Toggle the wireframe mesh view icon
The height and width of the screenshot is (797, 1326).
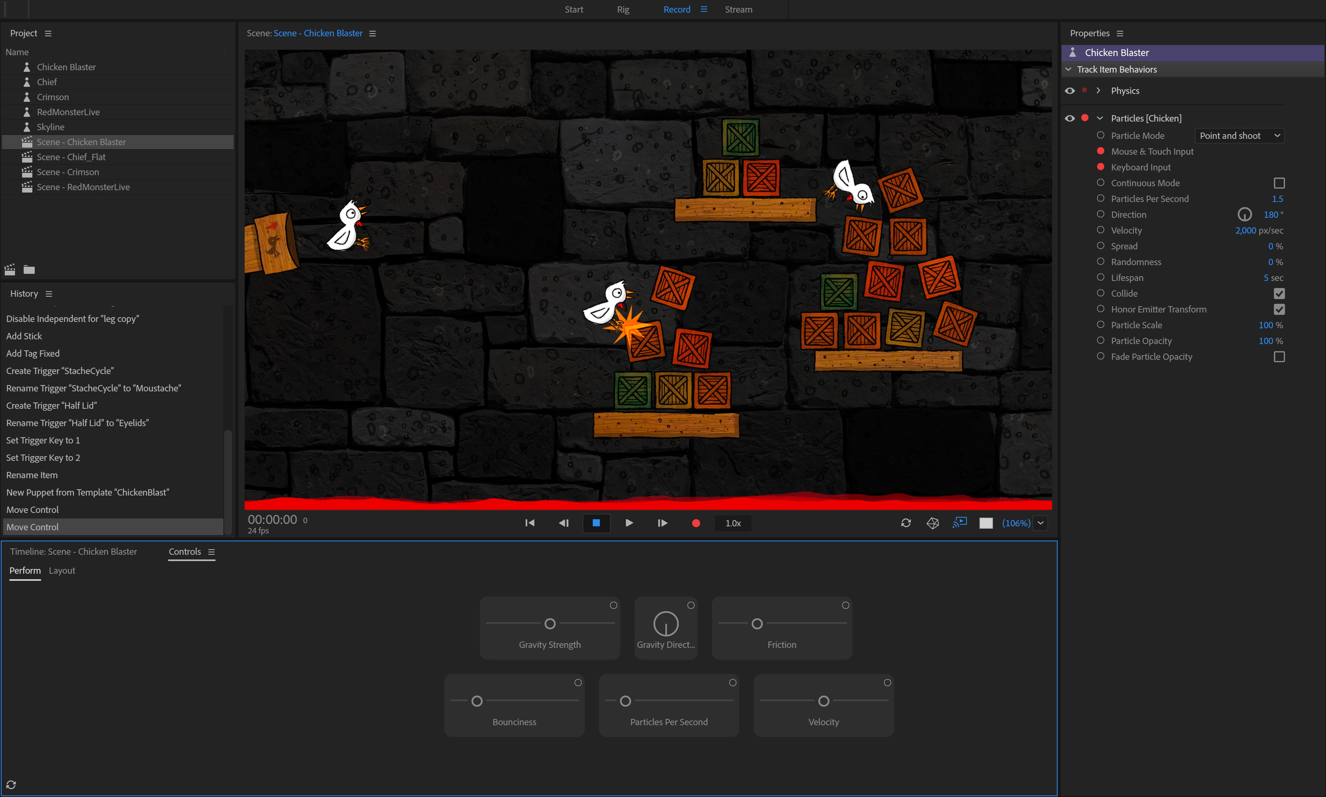(932, 522)
